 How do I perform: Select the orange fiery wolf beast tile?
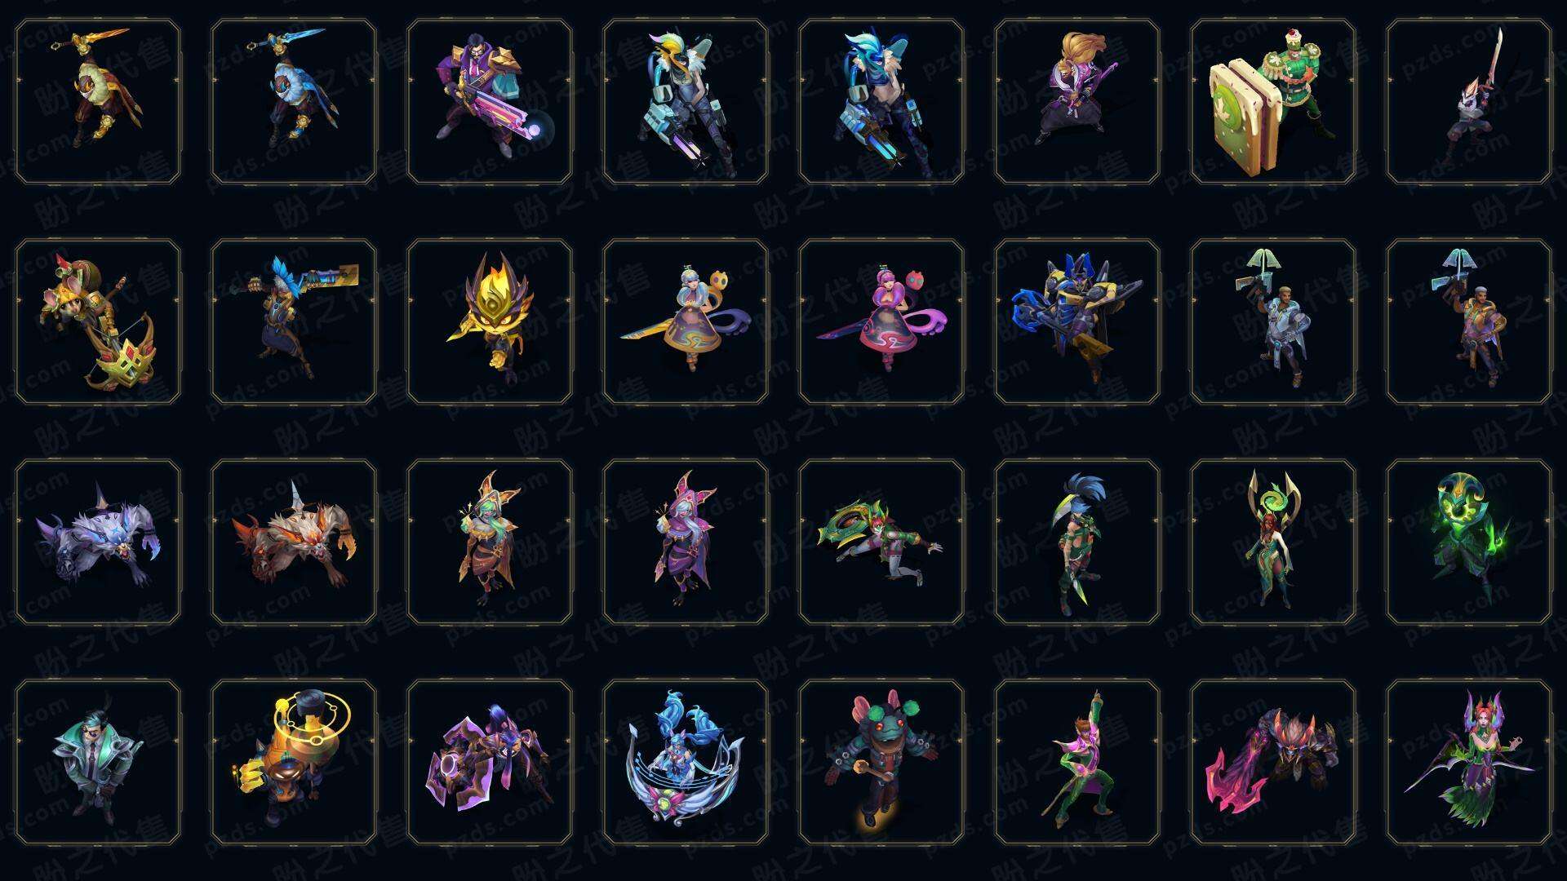(294, 542)
